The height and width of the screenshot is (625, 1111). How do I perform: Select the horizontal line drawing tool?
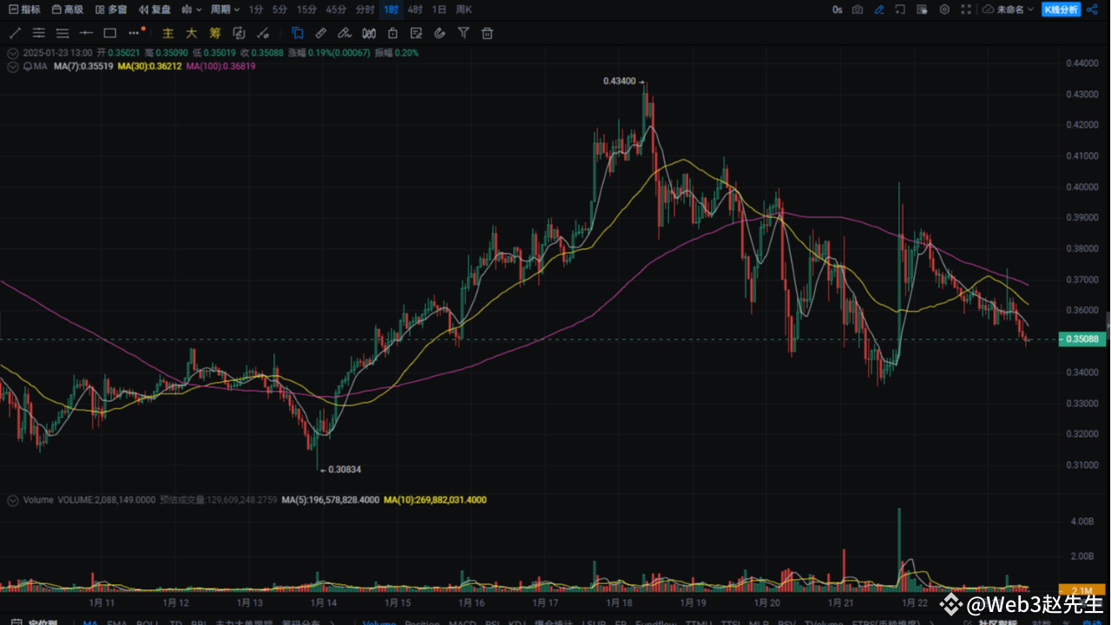(87, 33)
